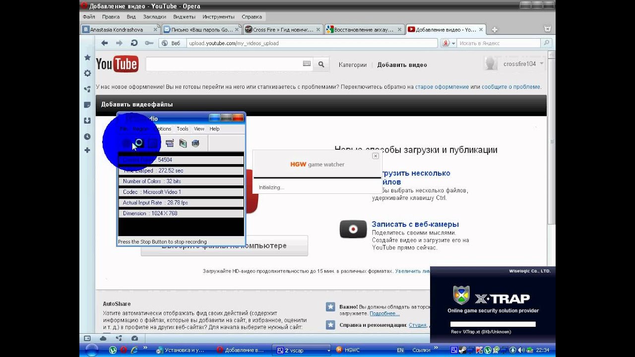Open a new tab with plus button
This screenshot has width=635, height=357.
[495, 30]
